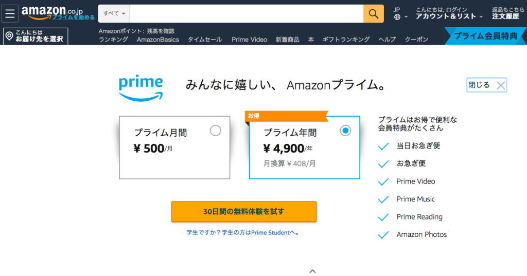Open the すべて search category dropdown
Image resolution: width=527 pixels, height=276 pixels.
tap(114, 14)
